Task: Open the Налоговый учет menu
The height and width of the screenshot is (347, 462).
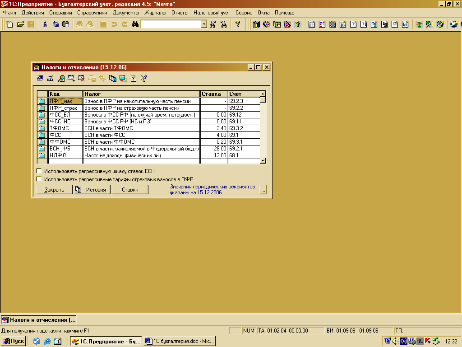Action: 212,13
